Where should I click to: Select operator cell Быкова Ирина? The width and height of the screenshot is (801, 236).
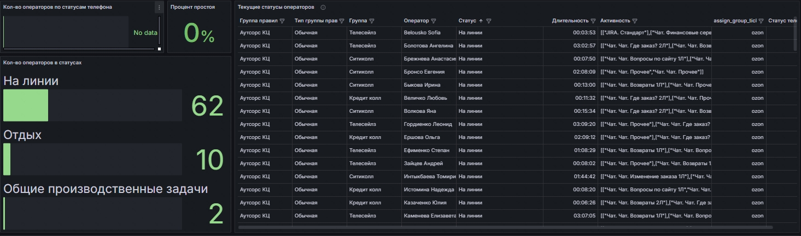click(429, 85)
